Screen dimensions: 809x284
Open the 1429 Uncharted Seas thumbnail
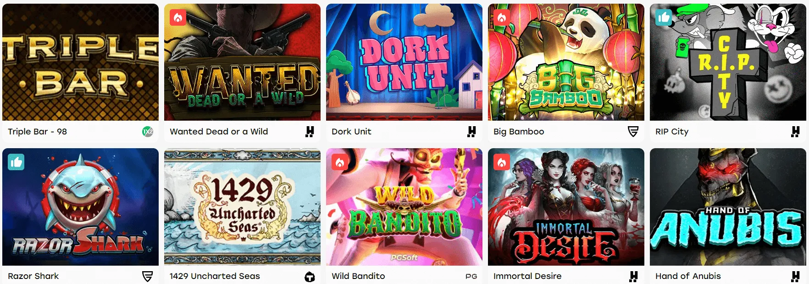242,207
